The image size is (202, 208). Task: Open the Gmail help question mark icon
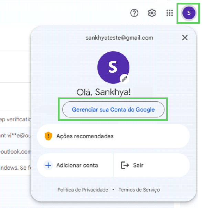(134, 13)
